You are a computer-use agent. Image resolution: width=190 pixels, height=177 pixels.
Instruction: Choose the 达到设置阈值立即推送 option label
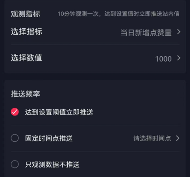59,112
